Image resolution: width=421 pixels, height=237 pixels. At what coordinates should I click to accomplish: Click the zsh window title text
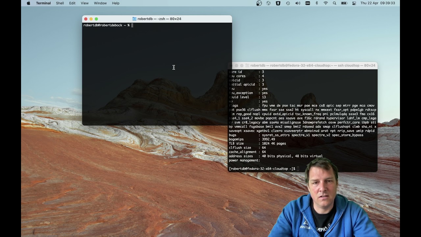click(x=159, y=19)
